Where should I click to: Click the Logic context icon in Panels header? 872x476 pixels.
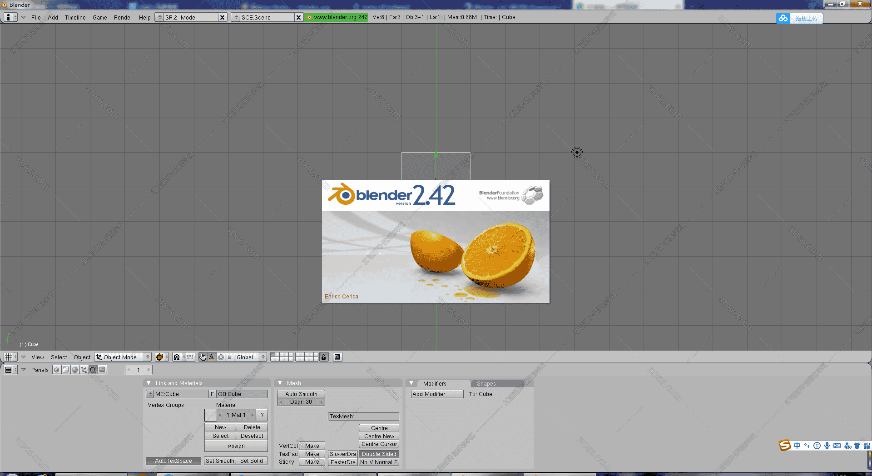pos(57,370)
